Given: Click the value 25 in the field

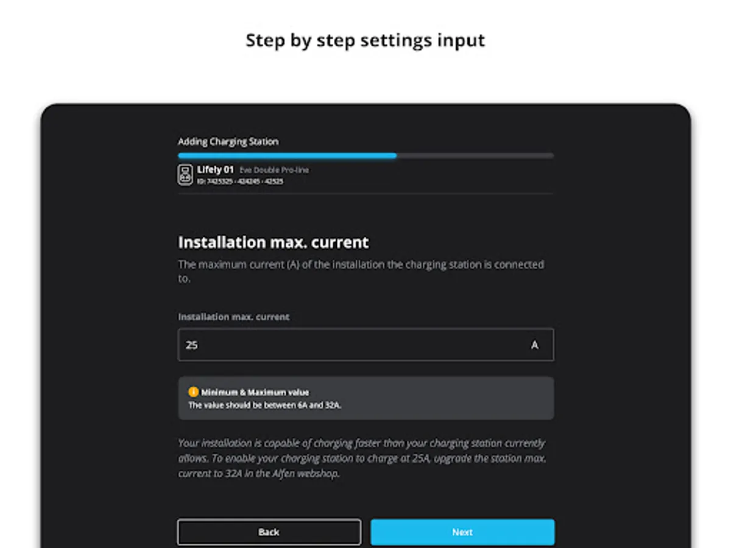Looking at the screenshot, I should tap(192, 345).
